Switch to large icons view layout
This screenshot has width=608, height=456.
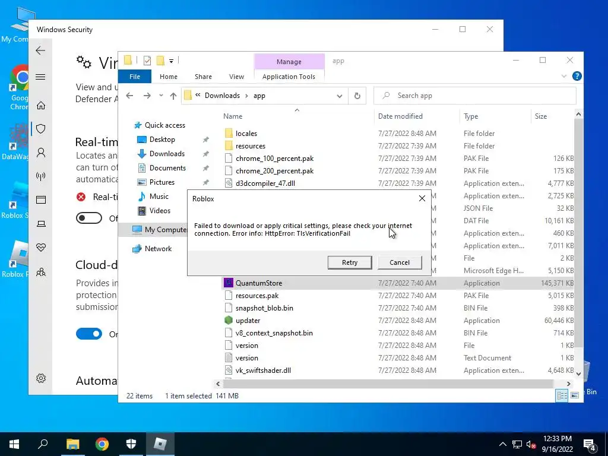575,395
